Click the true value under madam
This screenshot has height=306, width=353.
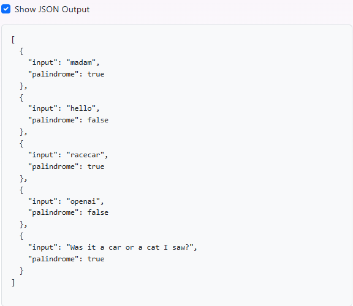pyautogui.click(x=96, y=74)
